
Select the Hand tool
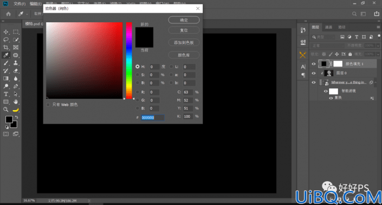click(16, 101)
